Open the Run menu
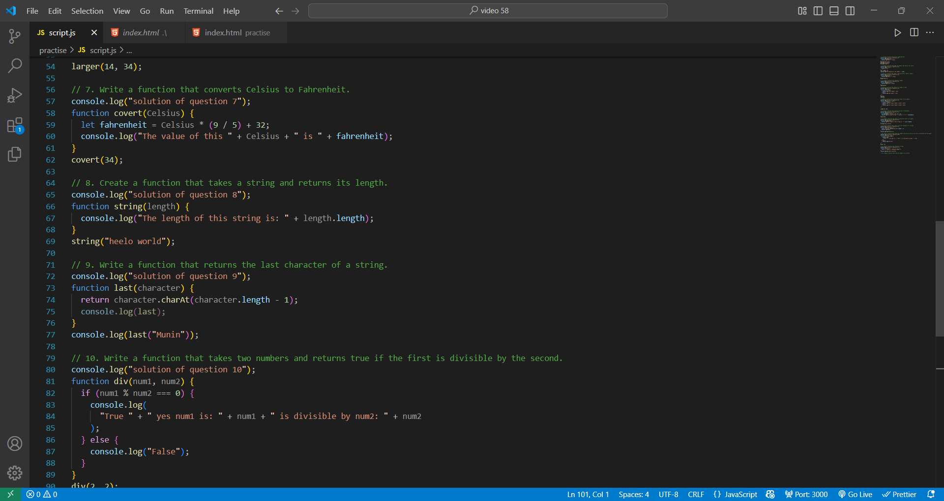Screen dimensions: 944x501 pyautogui.click(x=167, y=11)
